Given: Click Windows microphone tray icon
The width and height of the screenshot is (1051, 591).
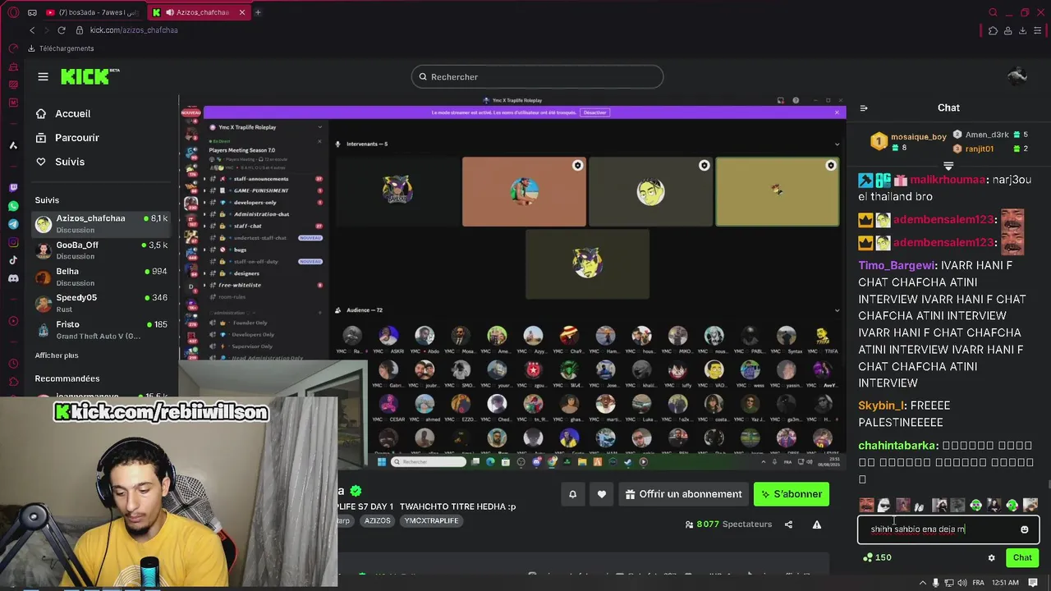Looking at the screenshot, I should pyautogui.click(x=935, y=582).
